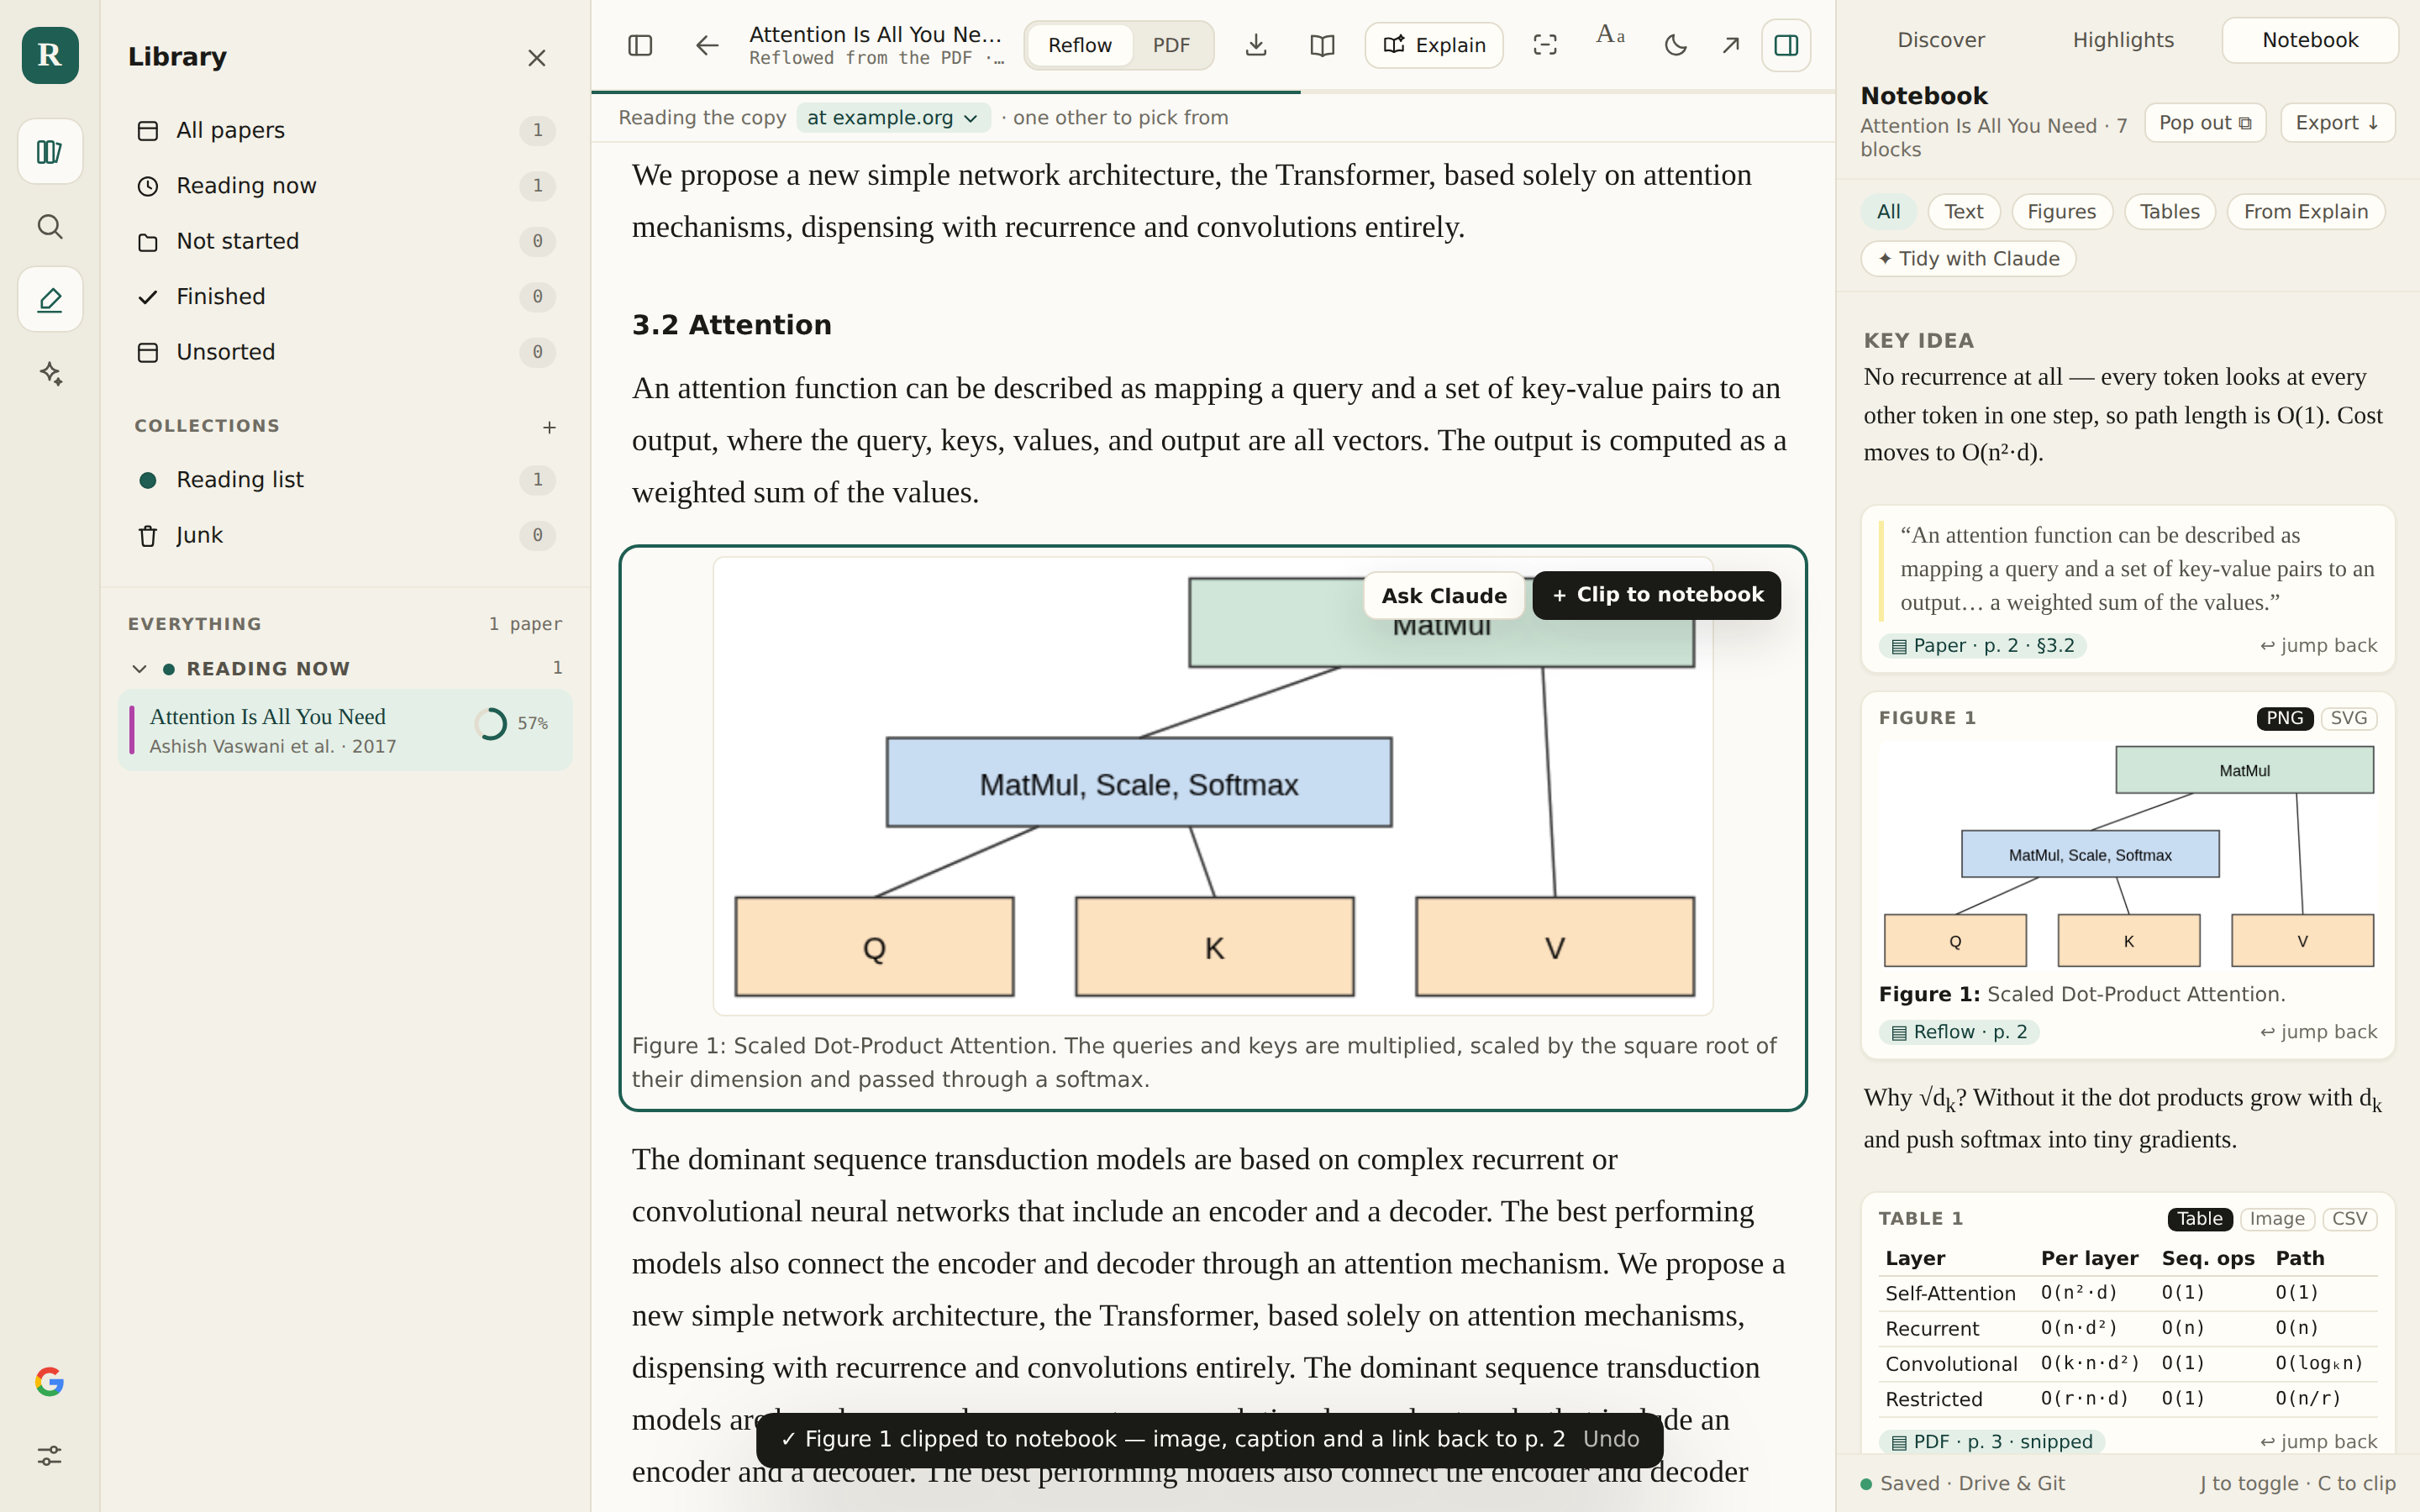This screenshot has width=2420, height=1512.
Task: Download the paper with the download icon
Action: pos(1256,45)
